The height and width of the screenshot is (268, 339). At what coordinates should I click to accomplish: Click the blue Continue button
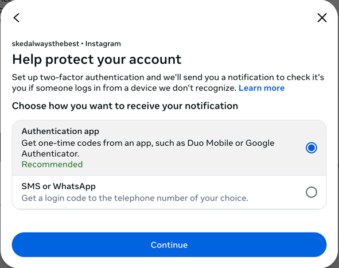tap(169, 245)
